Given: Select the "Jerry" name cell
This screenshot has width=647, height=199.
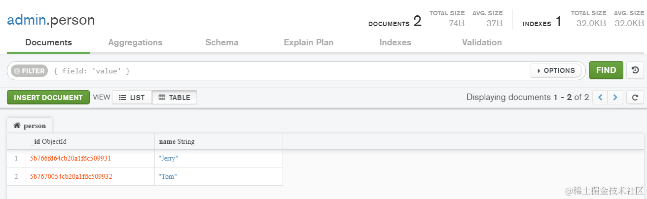Looking at the screenshot, I should pyautogui.click(x=218, y=159).
